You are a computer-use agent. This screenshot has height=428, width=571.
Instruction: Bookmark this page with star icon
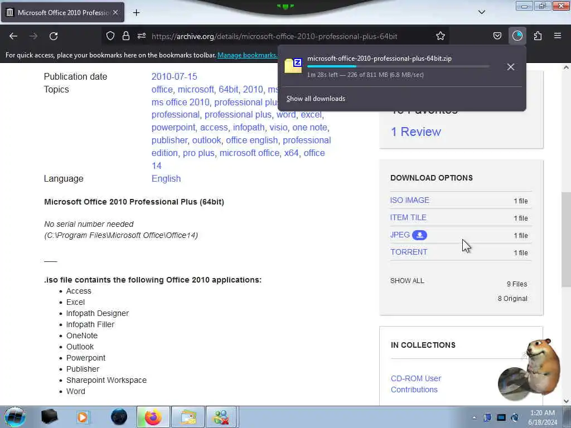click(x=441, y=36)
